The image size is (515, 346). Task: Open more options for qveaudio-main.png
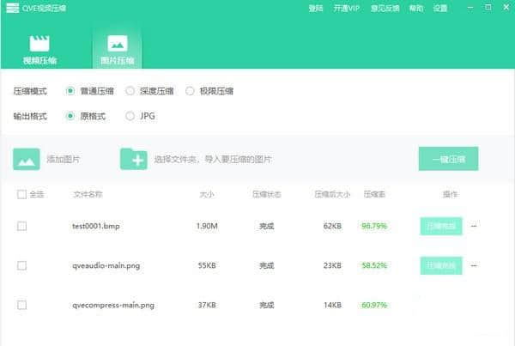tap(474, 266)
